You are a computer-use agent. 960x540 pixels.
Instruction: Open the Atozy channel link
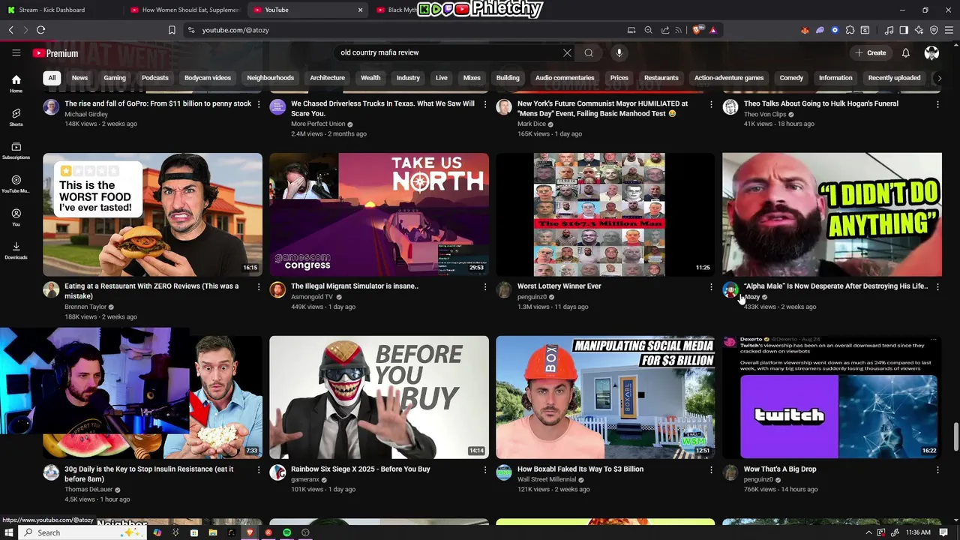tap(752, 297)
